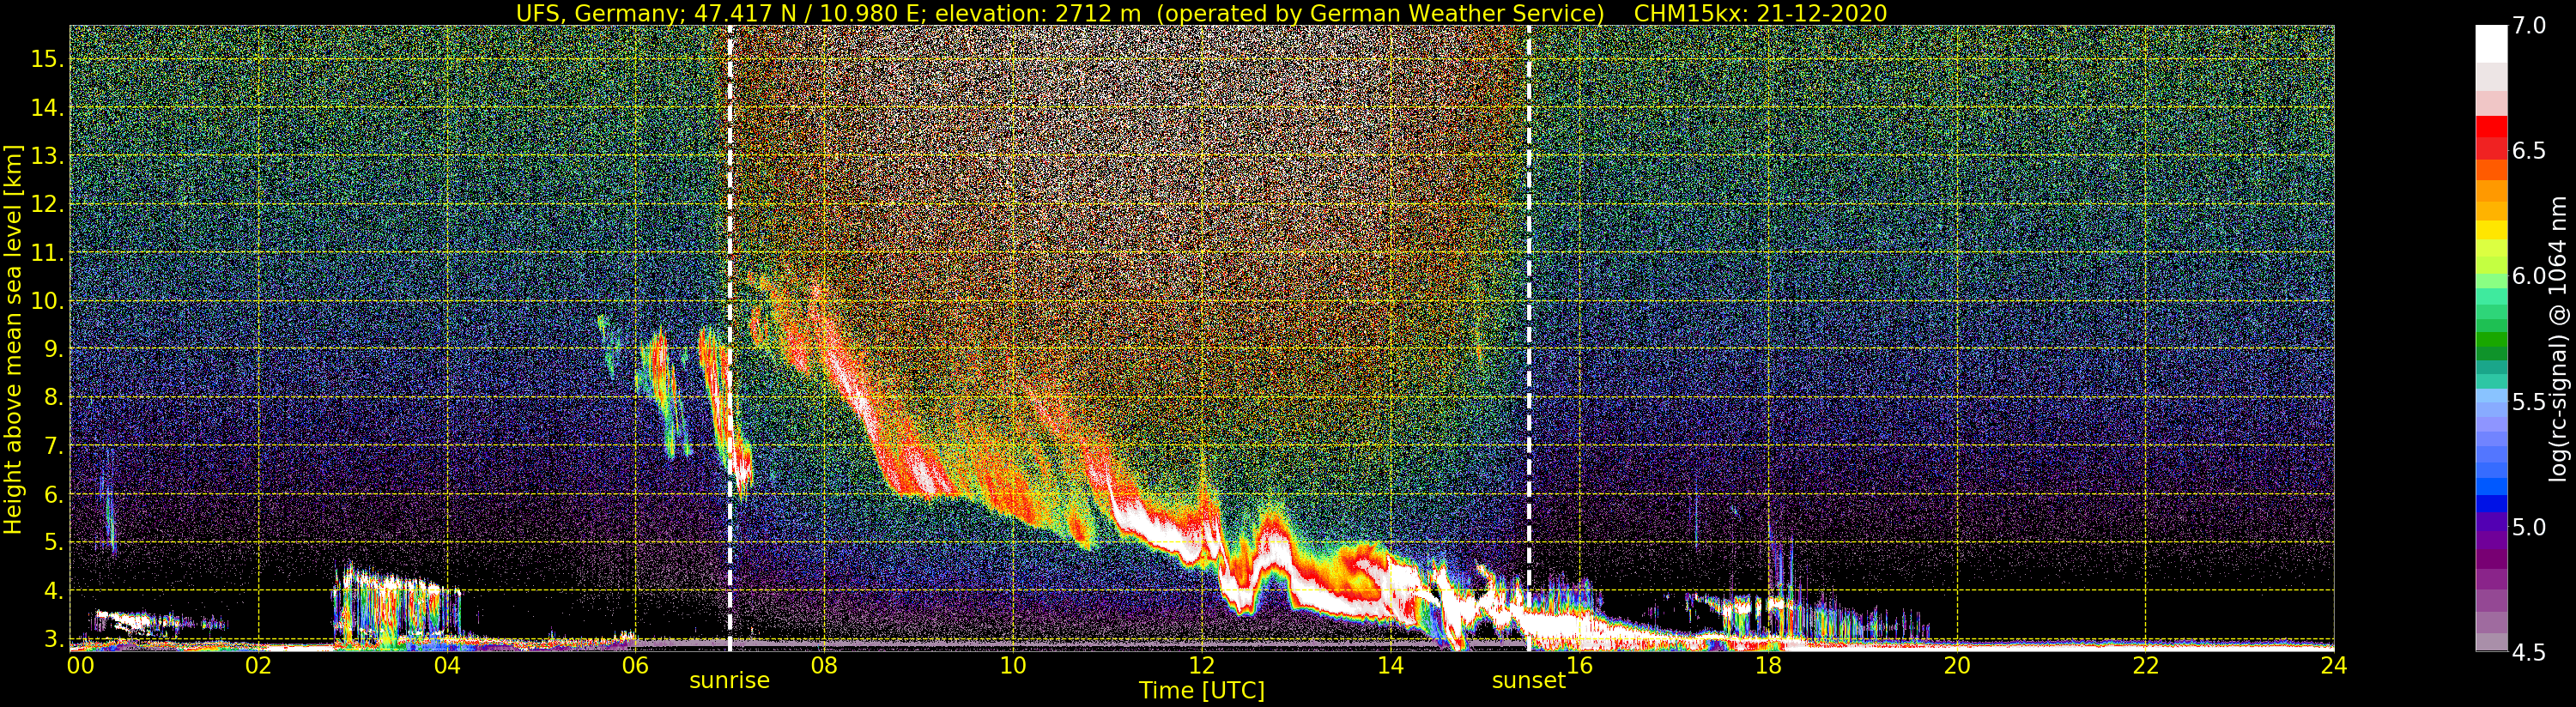The height and width of the screenshot is (707, 2576).
Task: Click time tick label '04'
Action: (x=447, y=665)
